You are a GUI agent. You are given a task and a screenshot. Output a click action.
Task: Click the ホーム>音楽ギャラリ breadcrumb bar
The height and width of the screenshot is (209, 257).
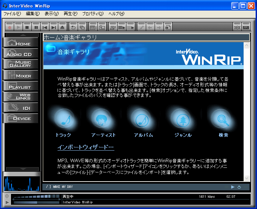tap(147, 37)
